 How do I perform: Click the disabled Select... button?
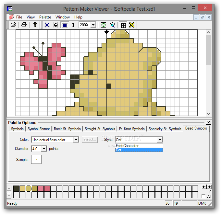[x=90, y=140]
